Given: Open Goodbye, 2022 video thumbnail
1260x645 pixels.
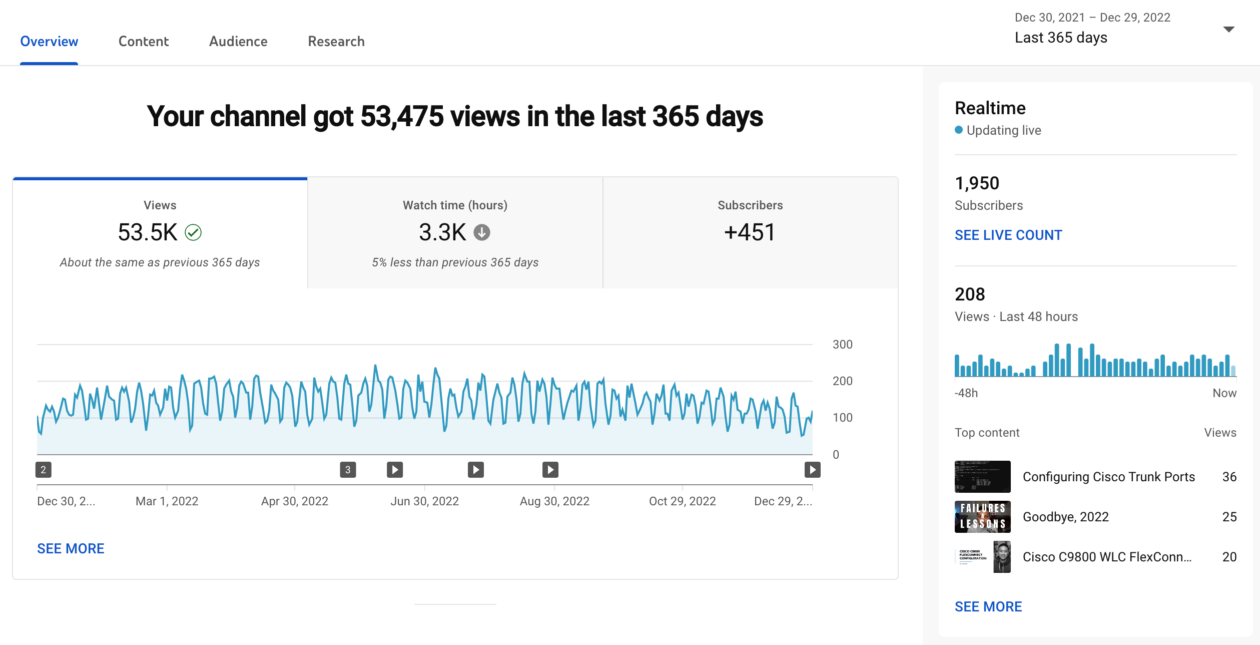Looking at the screenshot, I should 983,517.
